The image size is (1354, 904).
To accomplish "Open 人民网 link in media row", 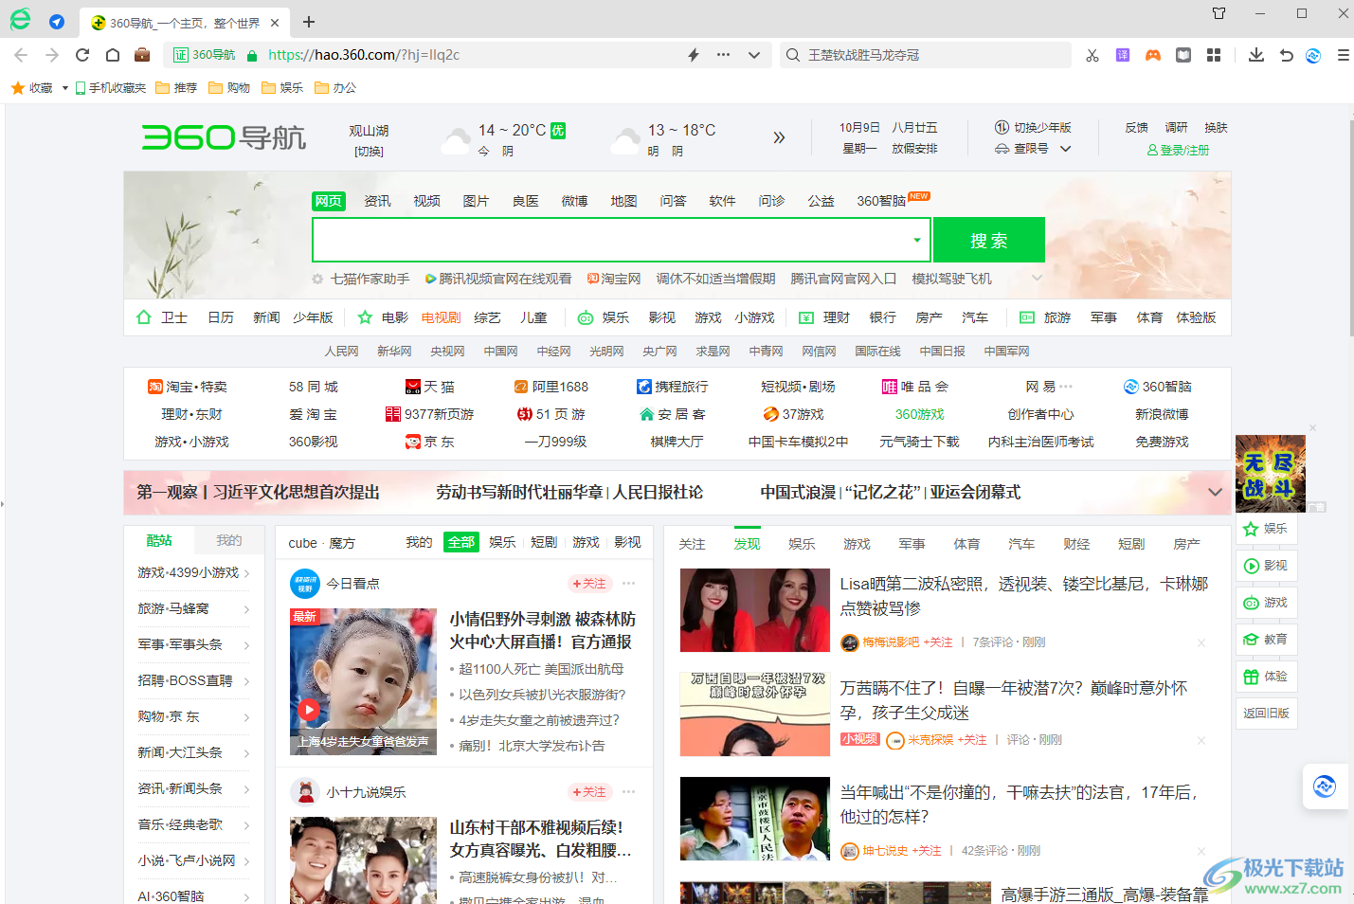I will 341,352.
